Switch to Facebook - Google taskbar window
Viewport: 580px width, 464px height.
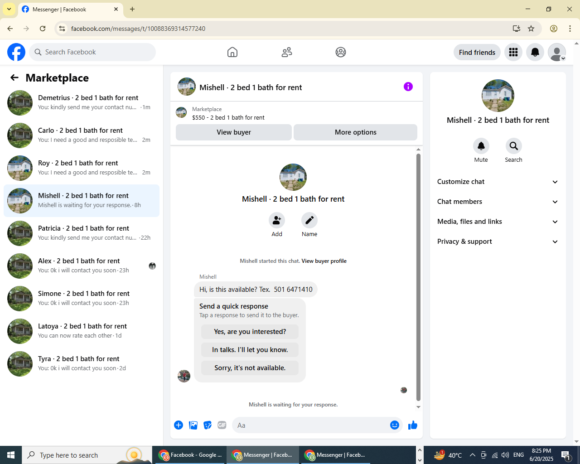click(x=190, y=455)
